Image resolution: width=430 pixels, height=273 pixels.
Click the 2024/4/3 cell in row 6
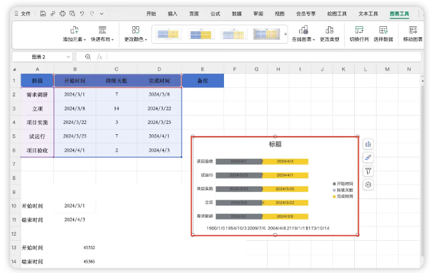tap(159, 150)
